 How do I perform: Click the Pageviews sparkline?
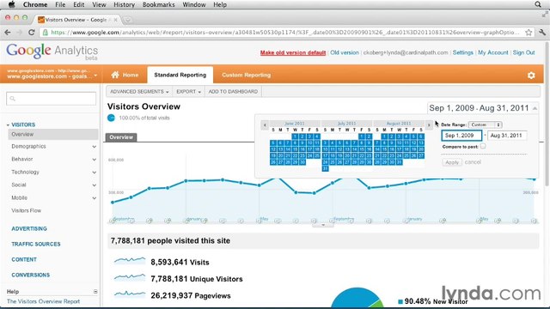coord(130,294)
